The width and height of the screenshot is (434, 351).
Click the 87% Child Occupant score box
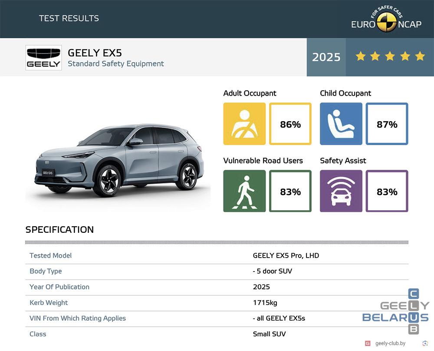pos(387,124)
